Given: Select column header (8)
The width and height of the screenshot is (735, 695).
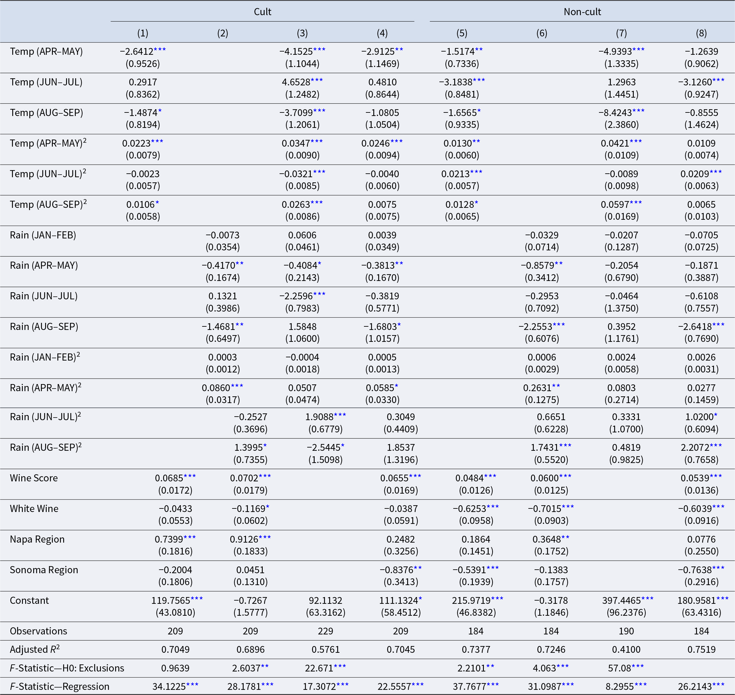Looking at the screenshot, I should 701,33.
